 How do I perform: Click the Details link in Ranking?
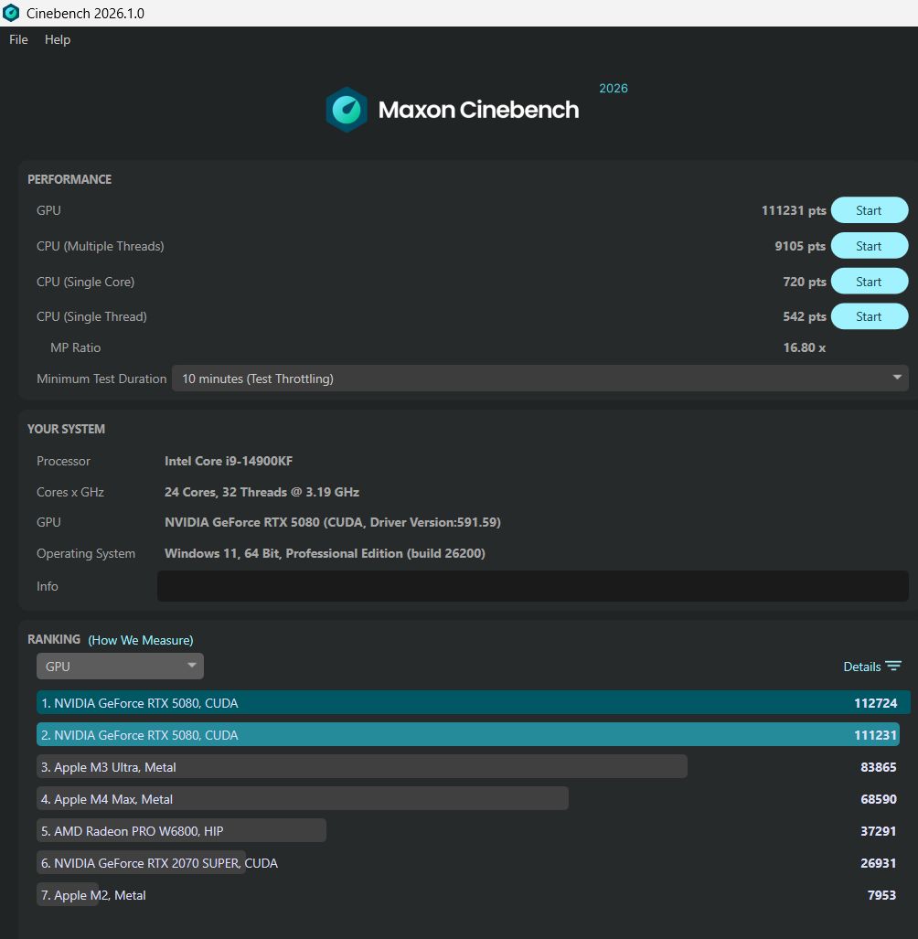pos(861,667)
